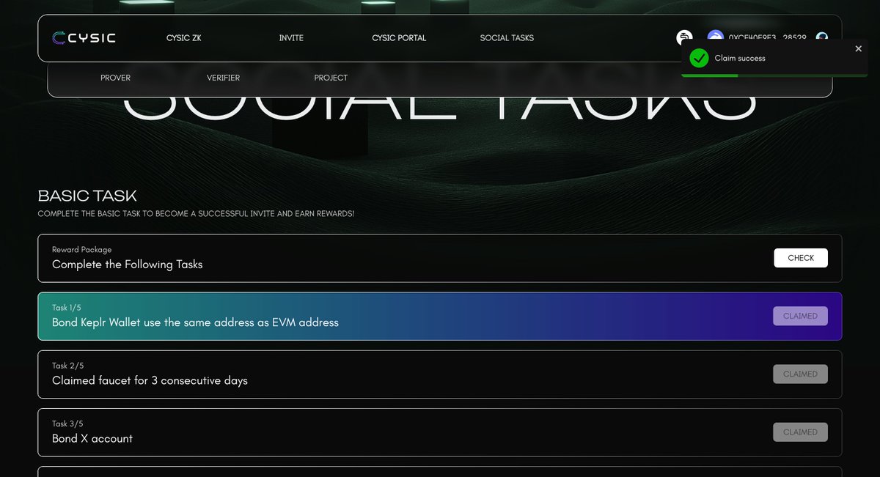Screen dimensions: 880x477
Task: Click the 'Claim success' message text
Action: [x=740, y=58]
